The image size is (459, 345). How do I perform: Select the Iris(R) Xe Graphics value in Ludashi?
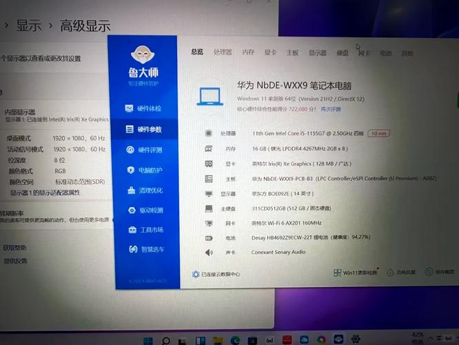tap(302, 164)
